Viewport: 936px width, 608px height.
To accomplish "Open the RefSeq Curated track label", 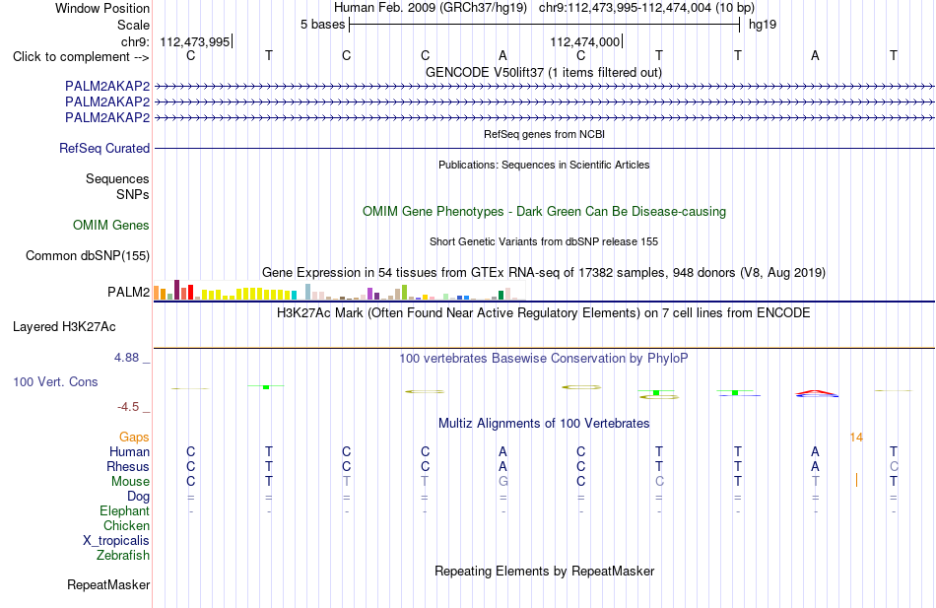I will pyautogui.click(x=104, y=148).
